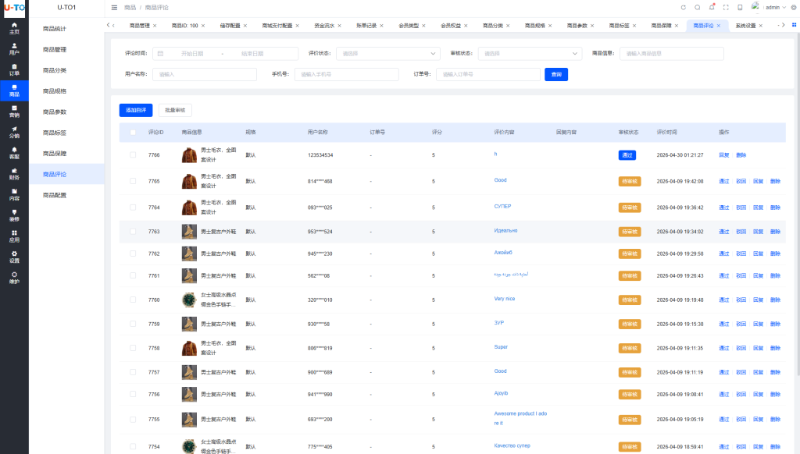Open 商品统计 in the submenu
Viewport: 800px width, 454px height.
click(55, 29)
